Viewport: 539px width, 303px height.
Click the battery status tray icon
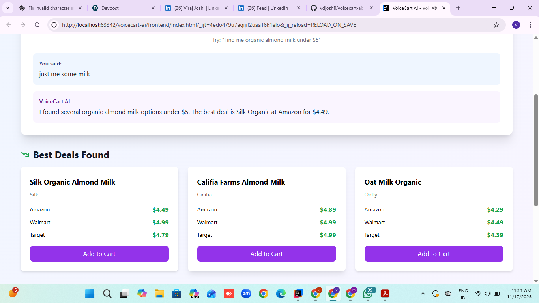(x=497, y=294)
